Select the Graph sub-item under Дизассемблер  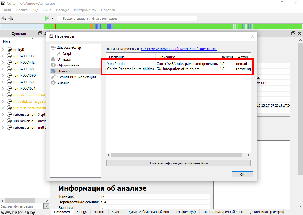point(67,53)
